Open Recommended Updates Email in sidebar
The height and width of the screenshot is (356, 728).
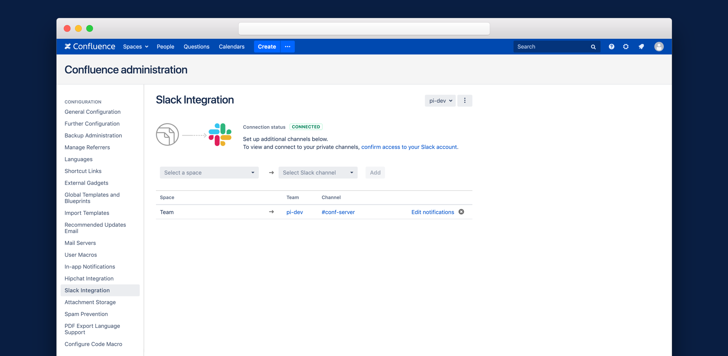pos(95,228)
